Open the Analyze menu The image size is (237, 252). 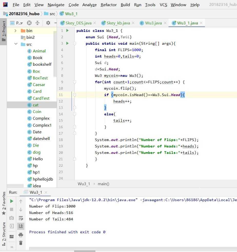tap(89, 5)
